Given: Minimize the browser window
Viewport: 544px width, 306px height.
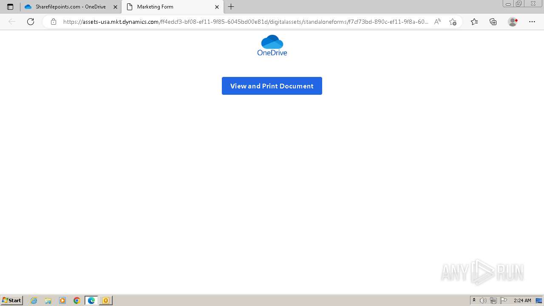Looking at the screenshot, I should point(508,3).
